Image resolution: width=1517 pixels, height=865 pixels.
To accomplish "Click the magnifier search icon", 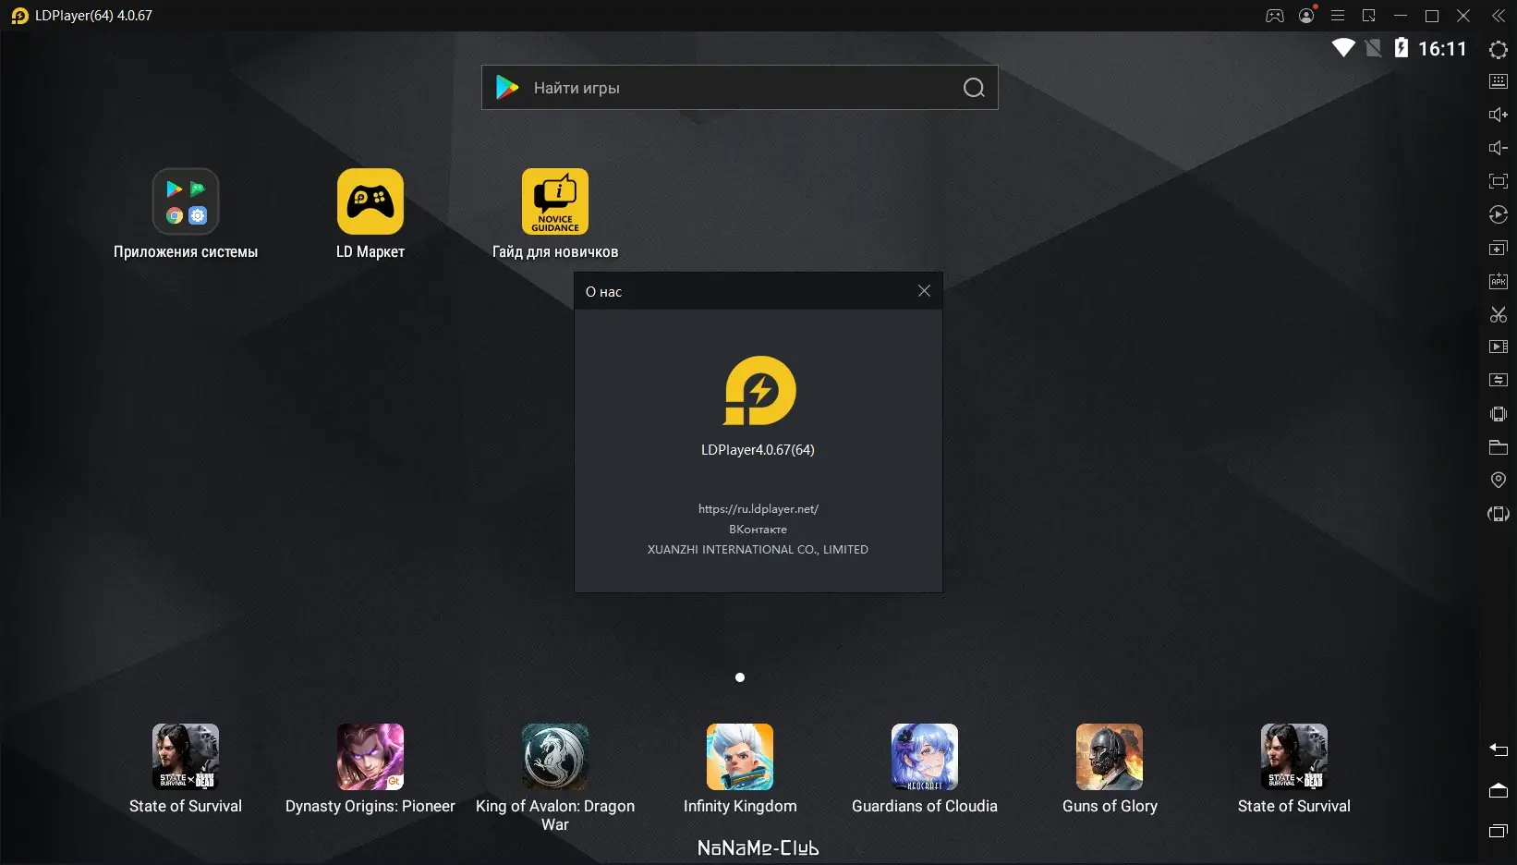I will pyautogui.click(x=974, y=88).
